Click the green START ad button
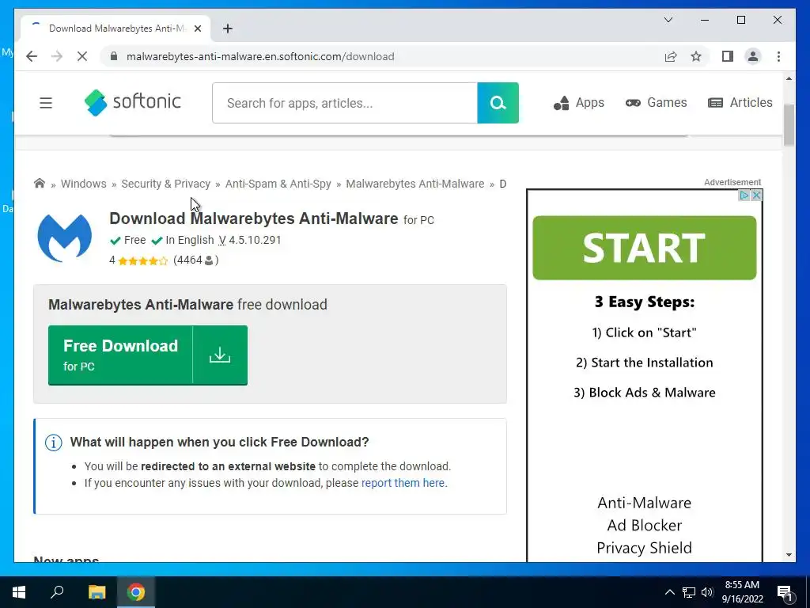This screenshot has width=810, height=608. pyautogui.click(x=644, y=248)
